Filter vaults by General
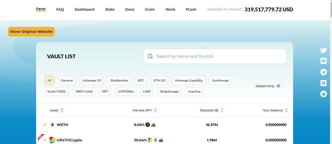The width and height of the screenshot is (332, 144). 67,81
